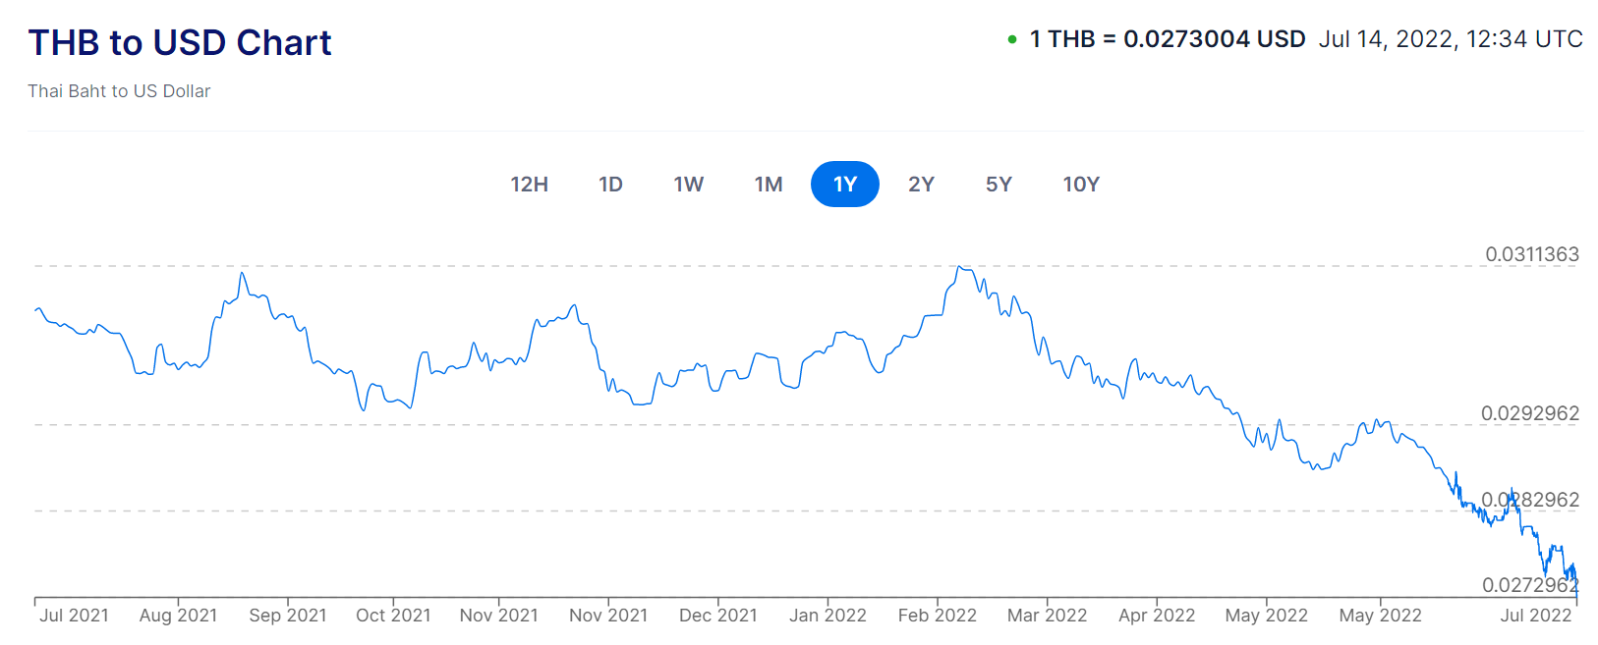Click the active 1Y range button

click(x=844, y=185)
